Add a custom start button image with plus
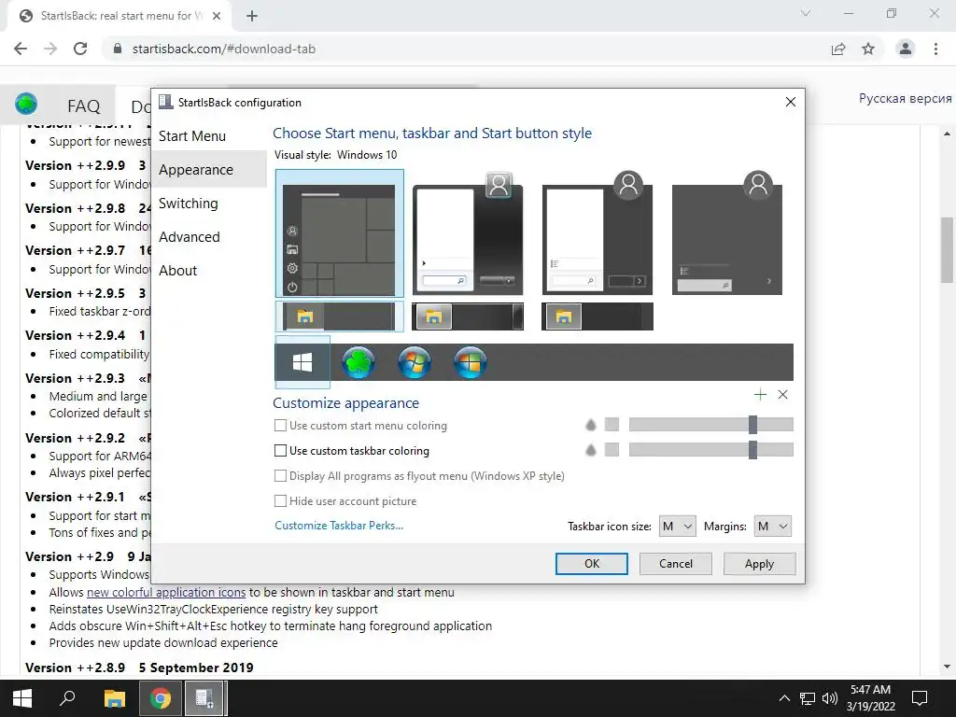The image size is (956, 717). (x=760, y=395)
